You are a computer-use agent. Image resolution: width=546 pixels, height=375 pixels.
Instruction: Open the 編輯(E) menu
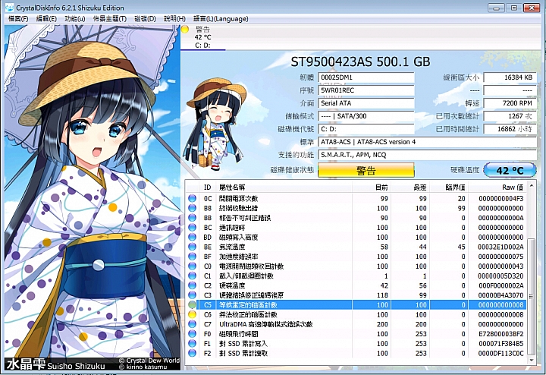[x=46, y=19]
